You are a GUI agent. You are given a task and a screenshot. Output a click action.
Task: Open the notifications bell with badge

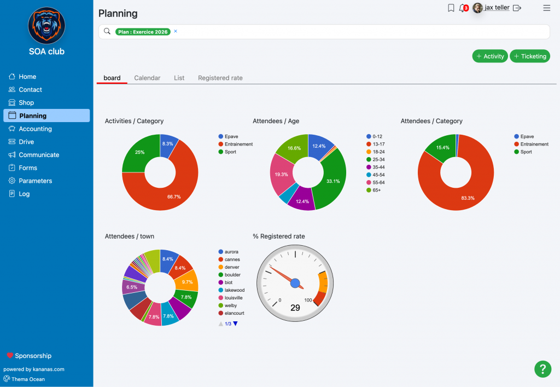(464, 8)
